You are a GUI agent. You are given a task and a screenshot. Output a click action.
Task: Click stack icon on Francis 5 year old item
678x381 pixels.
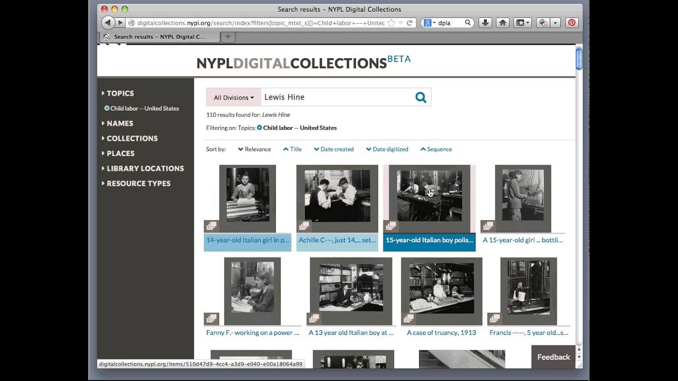tap(495, 319)
